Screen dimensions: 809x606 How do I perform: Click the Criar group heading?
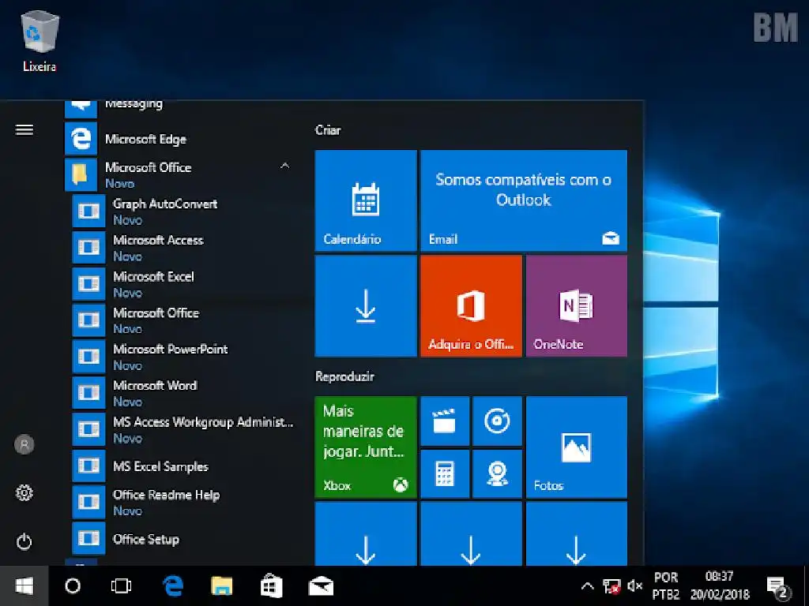point(328,130)
